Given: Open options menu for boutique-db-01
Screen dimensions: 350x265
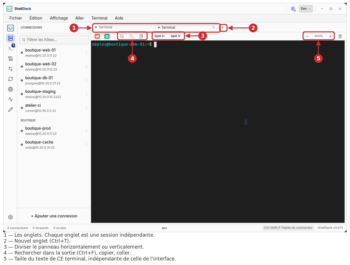Looking at the screenshot, I should (x=87, y=80).
